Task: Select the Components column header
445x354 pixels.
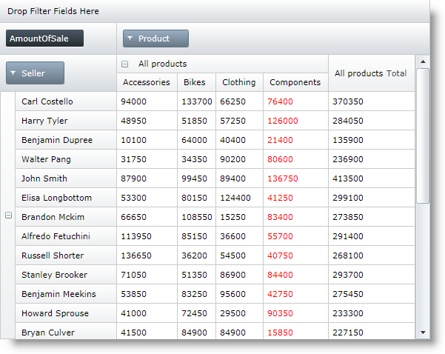Action: 295,82
